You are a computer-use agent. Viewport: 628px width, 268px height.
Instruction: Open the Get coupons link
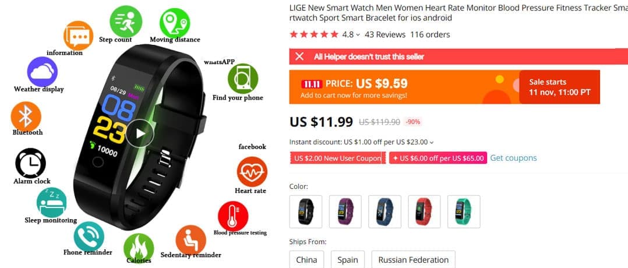point(513,158)
